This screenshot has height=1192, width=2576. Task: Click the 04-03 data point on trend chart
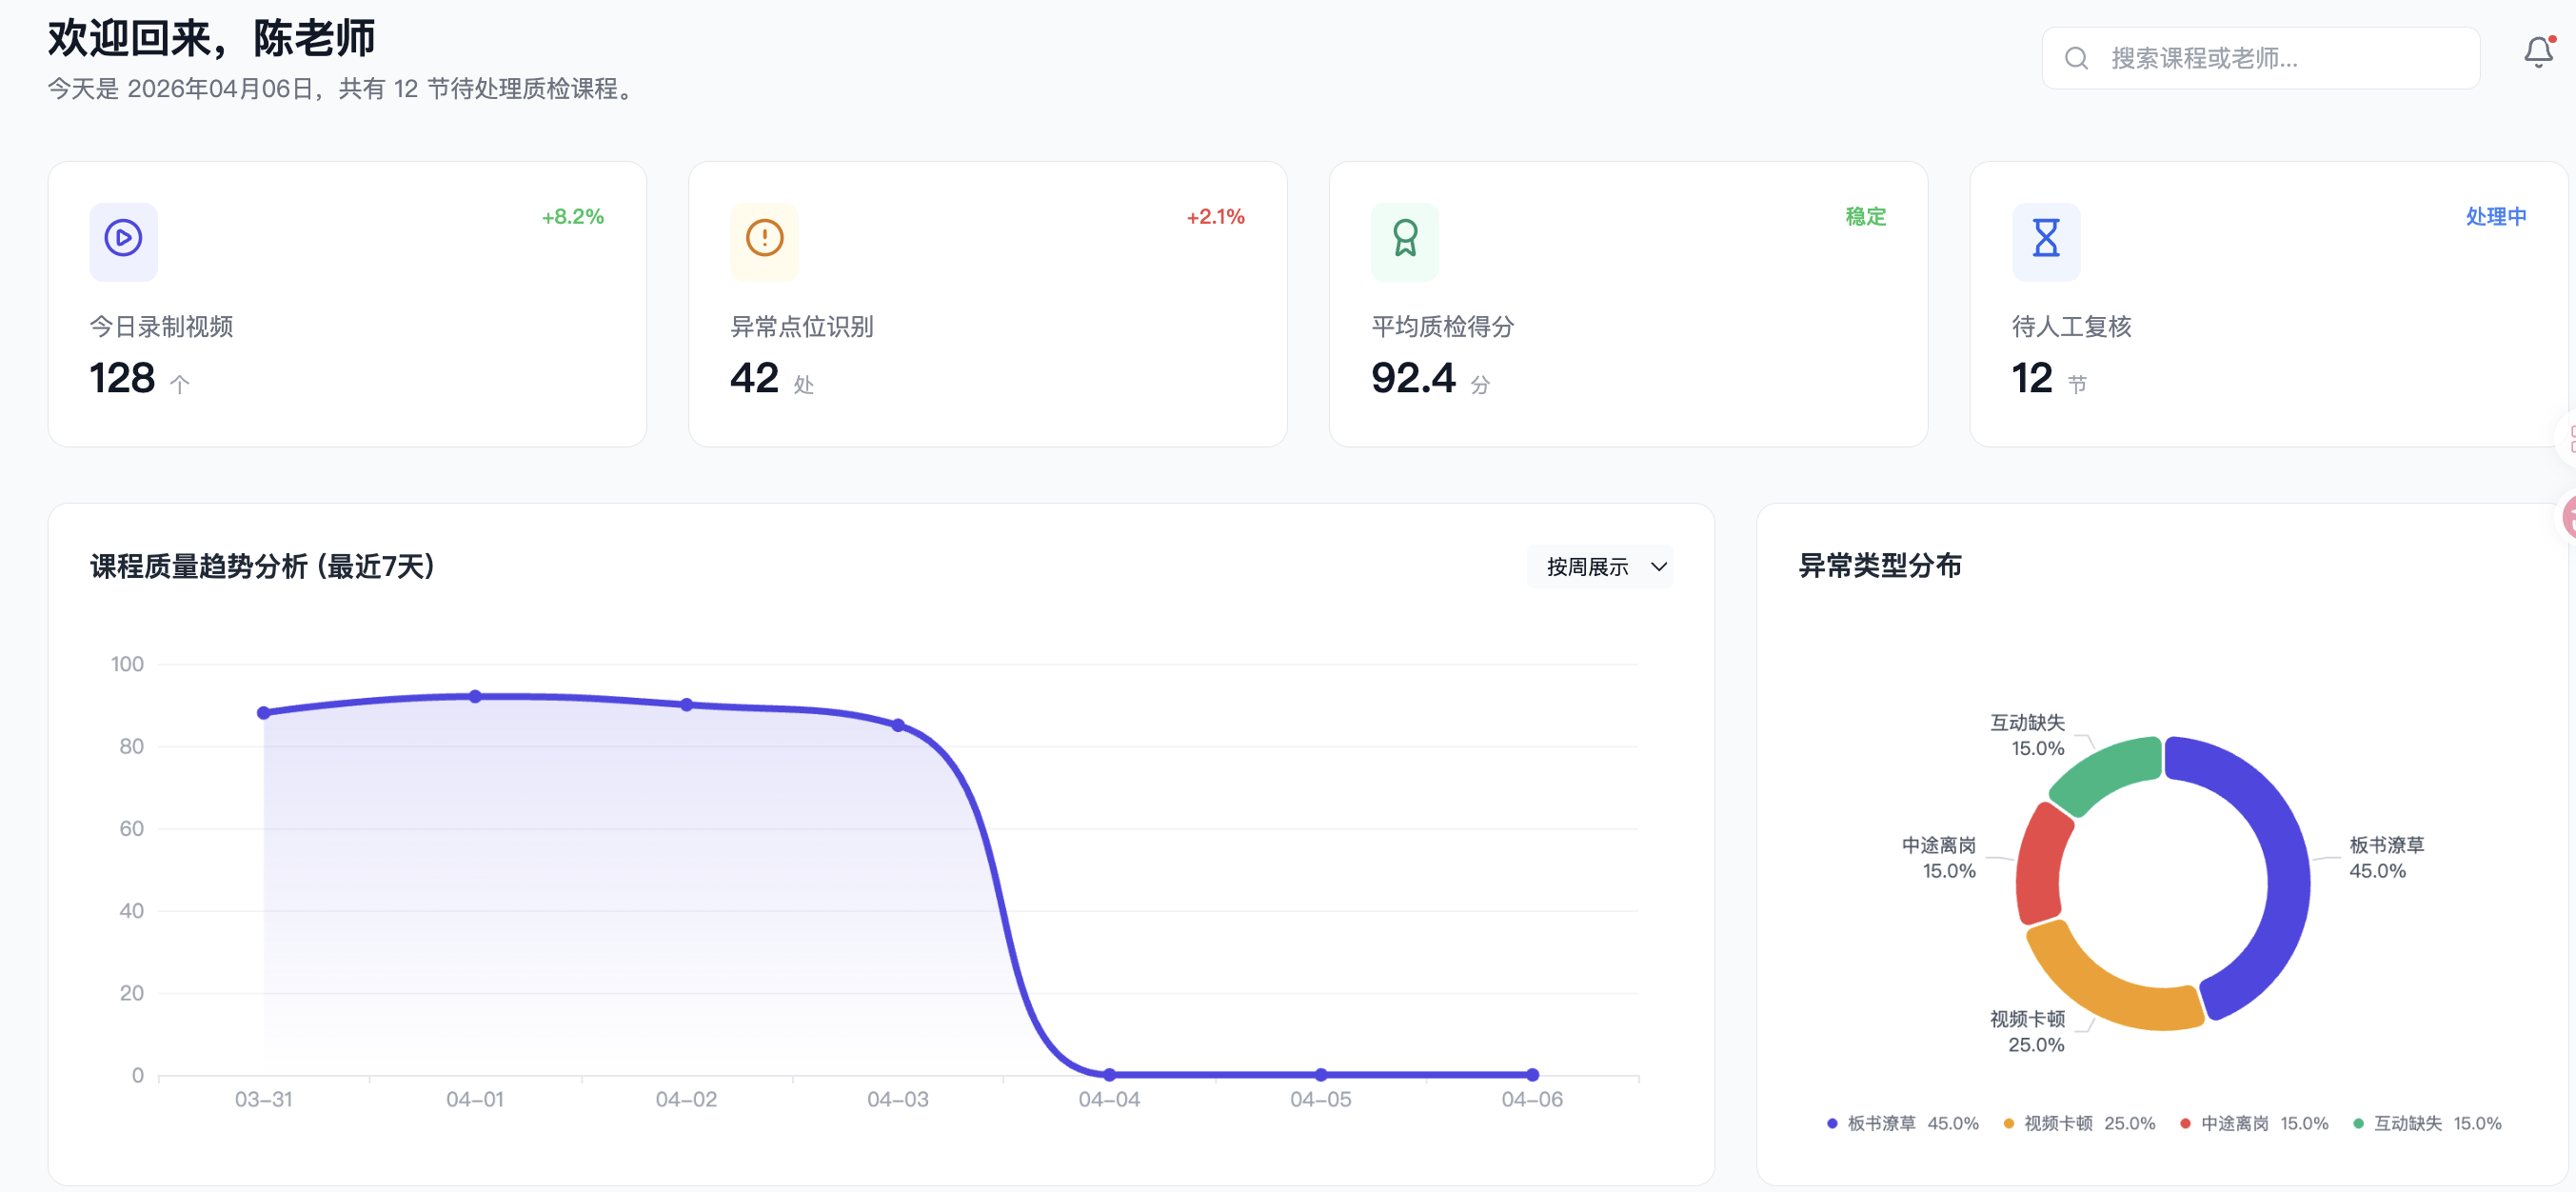click(898, 725)
